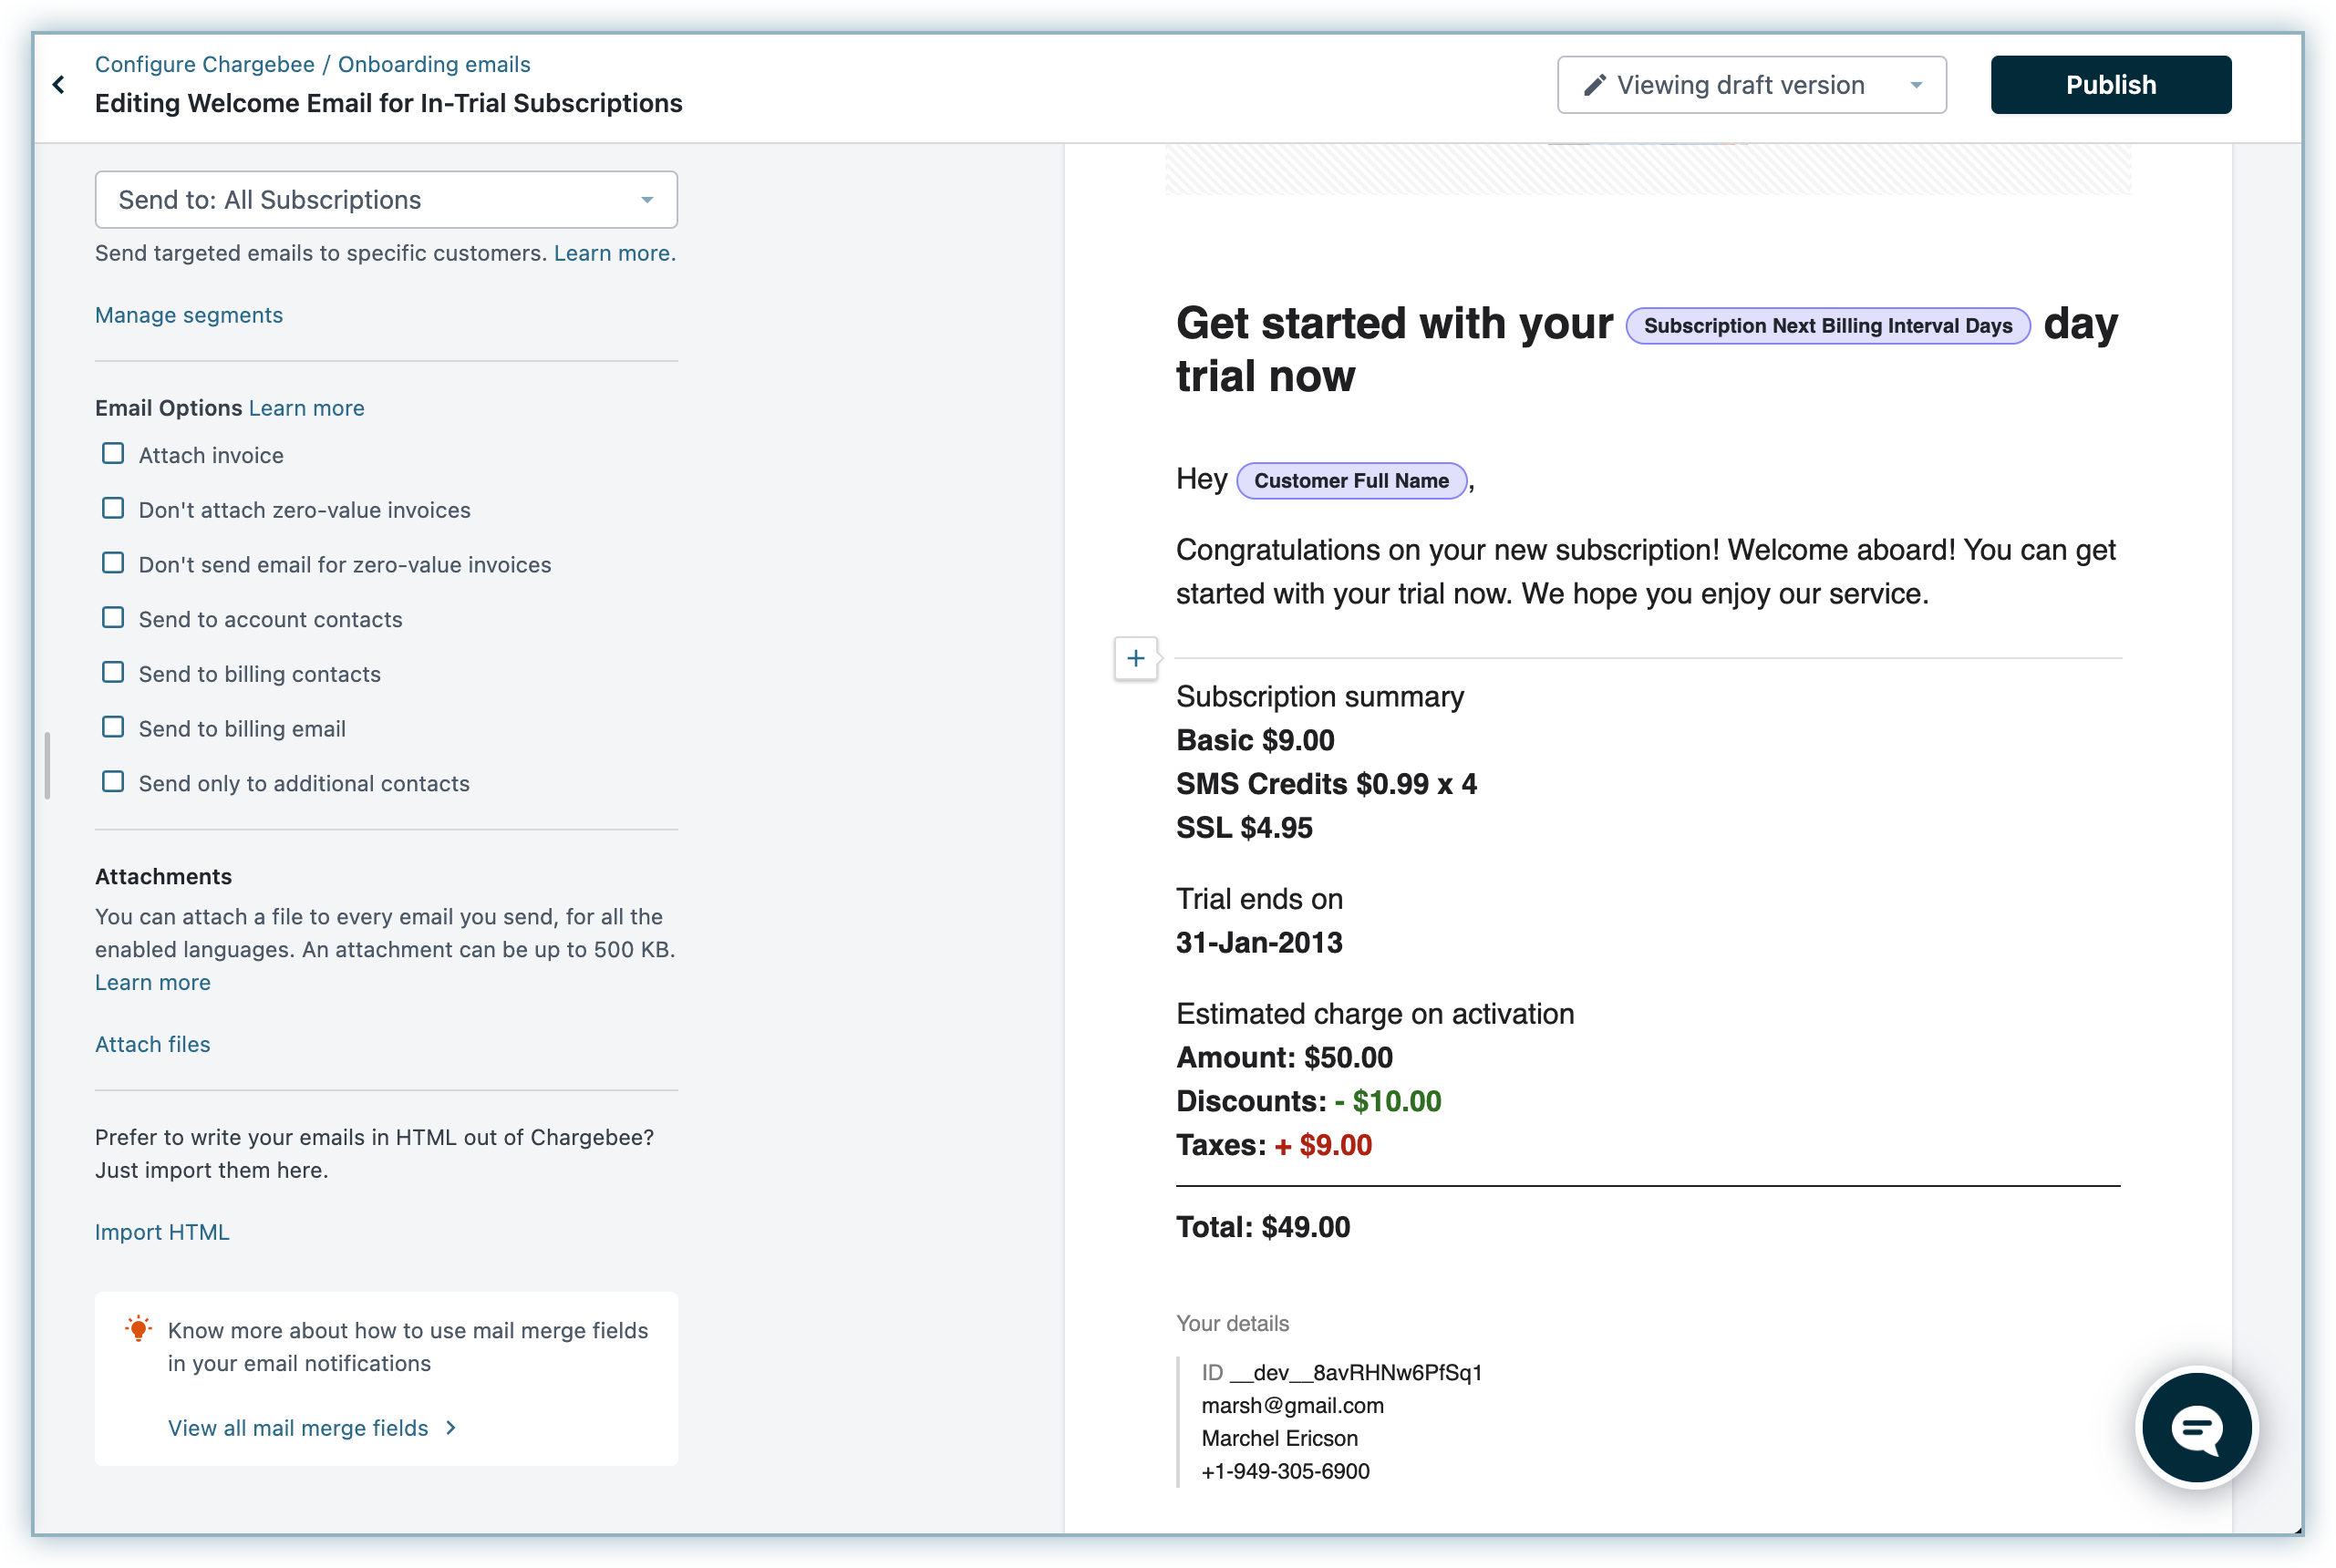Click the Subscription Next Billing Interval Days tag

(x=1827, y=326)
